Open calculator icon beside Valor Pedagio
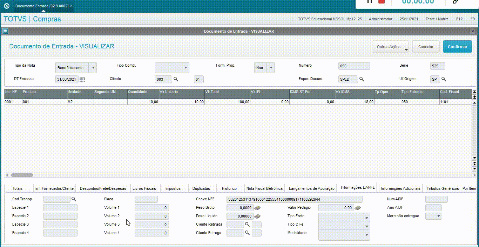479x247 pixels. pos(358,208)
